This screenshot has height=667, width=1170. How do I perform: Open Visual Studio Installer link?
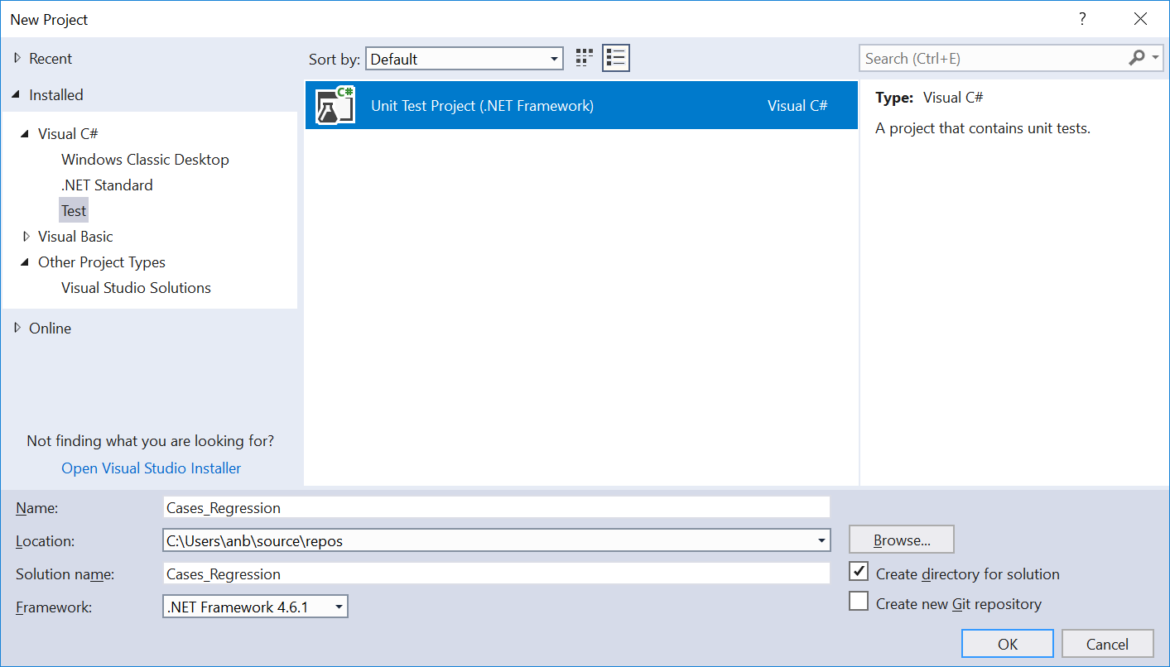152,468
